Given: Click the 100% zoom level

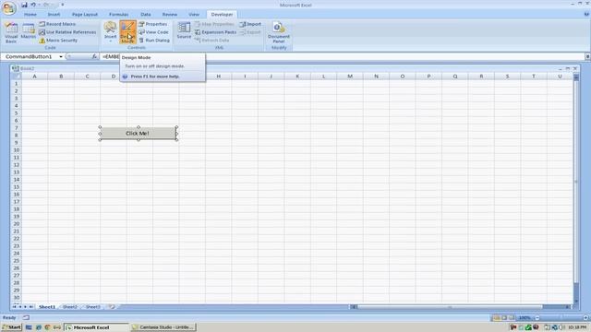Looking at the screenshot, I should point(525,317).
